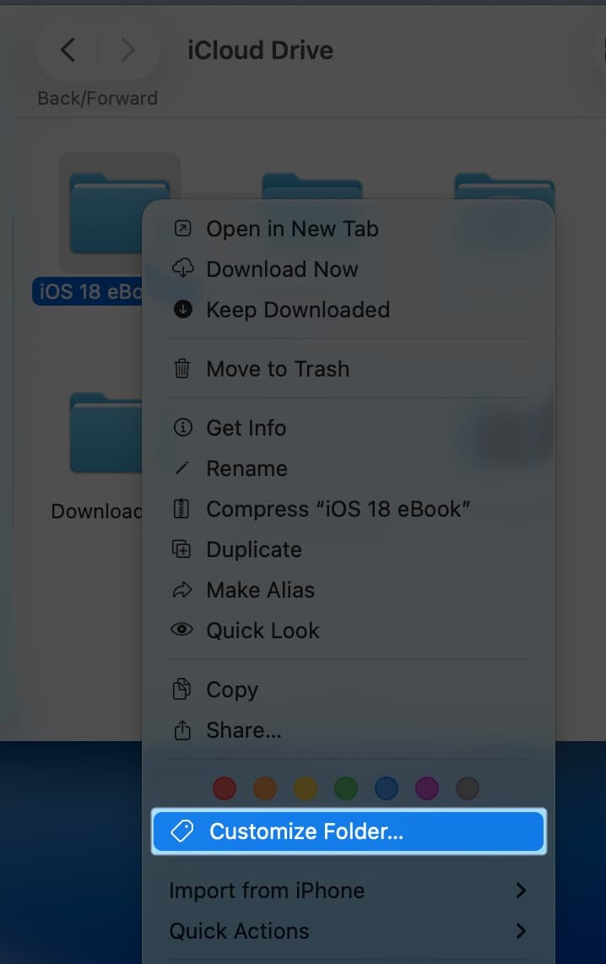The height and width of the screenshot is (964, 606).
Task: Select the iOS 18 eBook folder icon
Action: click(106, 214)
